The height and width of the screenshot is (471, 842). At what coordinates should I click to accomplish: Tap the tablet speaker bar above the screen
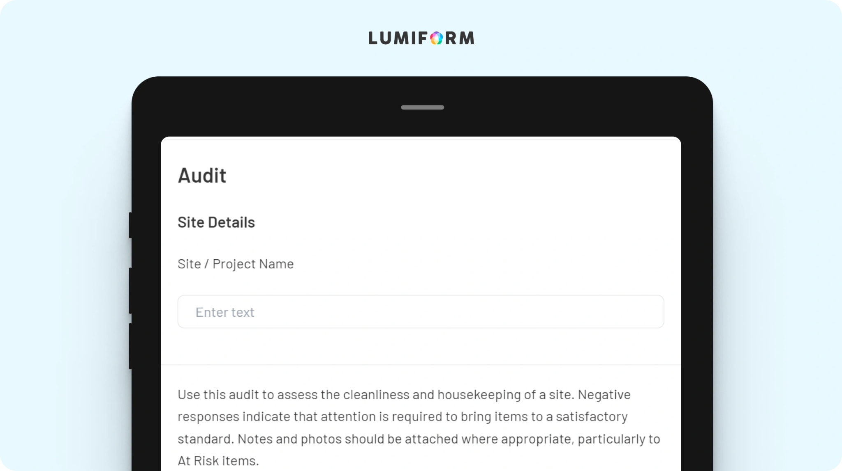(422, 107)
